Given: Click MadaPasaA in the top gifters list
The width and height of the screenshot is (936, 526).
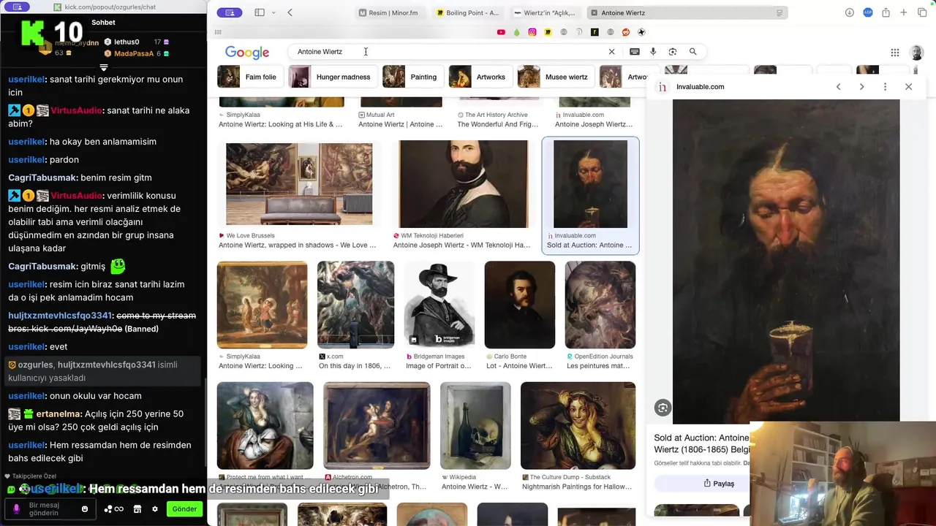Looking at the screenshot, I should pyautogui.click(x=134, y=54).
